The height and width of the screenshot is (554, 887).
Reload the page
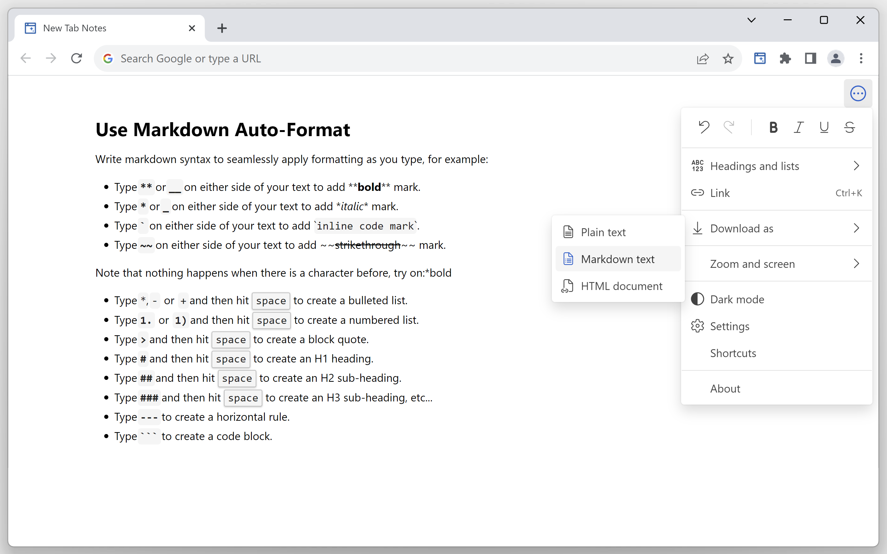(76, 58)
